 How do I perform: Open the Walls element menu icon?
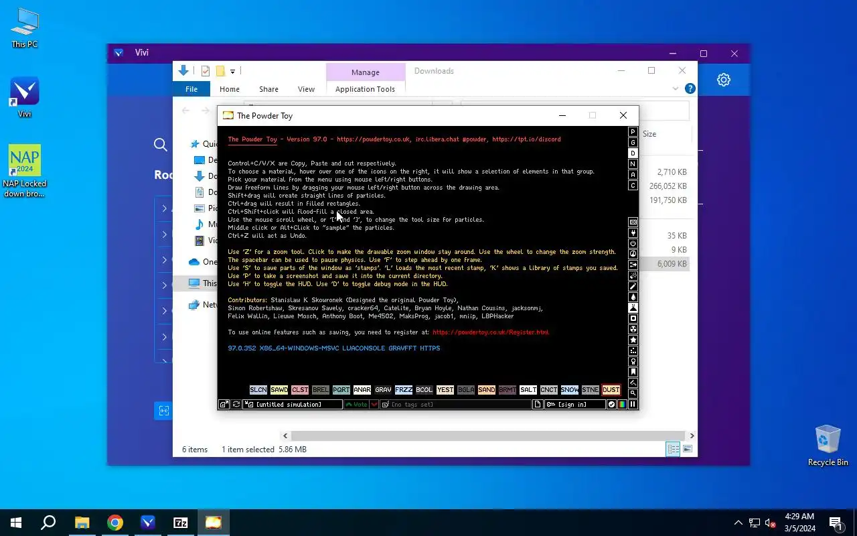(633, 222)
